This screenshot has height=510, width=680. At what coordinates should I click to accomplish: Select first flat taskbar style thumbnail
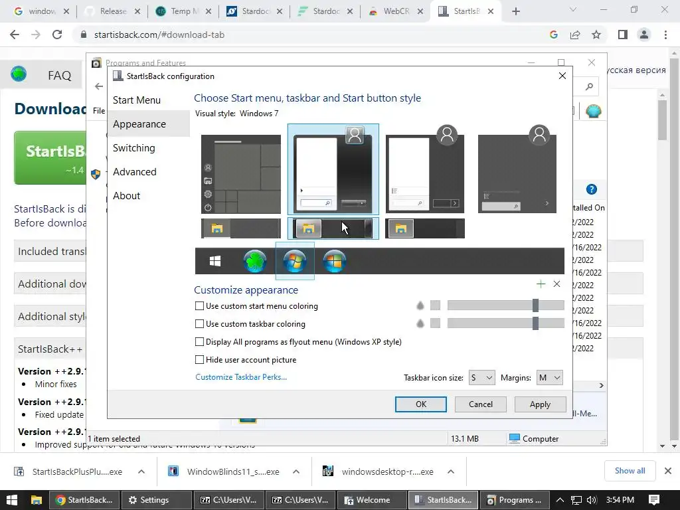[240, 228]
